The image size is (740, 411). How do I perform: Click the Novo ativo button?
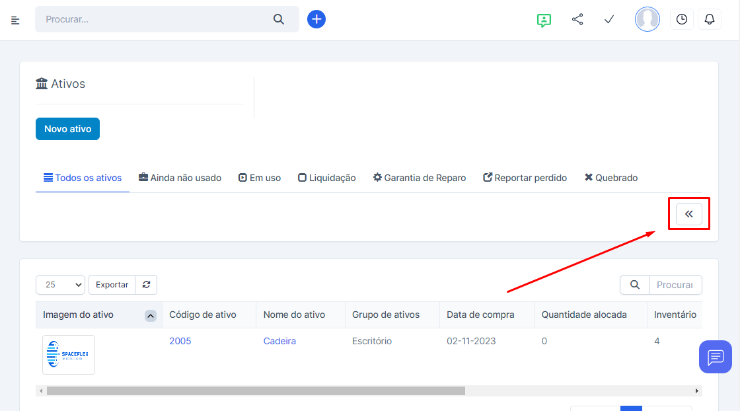coord(67,129)
